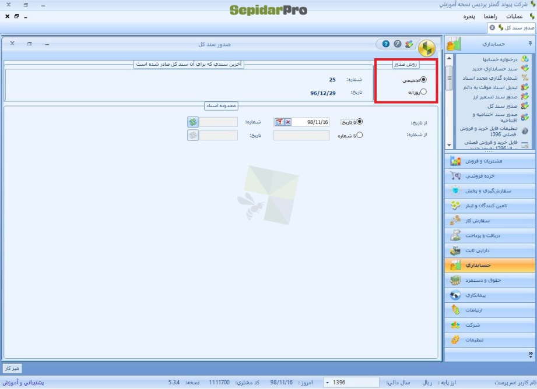Open the ارتباطات module
Screen dimensions: 537x389
pos(490,310)
